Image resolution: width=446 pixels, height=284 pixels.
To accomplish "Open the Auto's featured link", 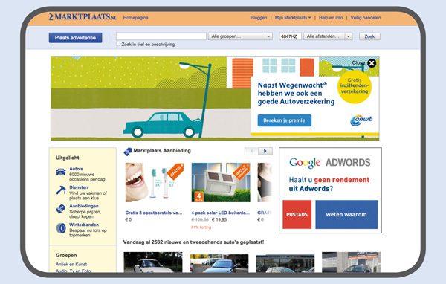I will coord(77,169).
